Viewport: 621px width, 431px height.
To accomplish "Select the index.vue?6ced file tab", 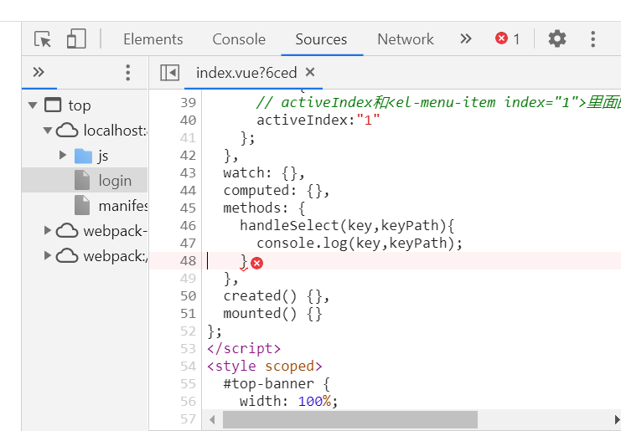I will 246,73.
